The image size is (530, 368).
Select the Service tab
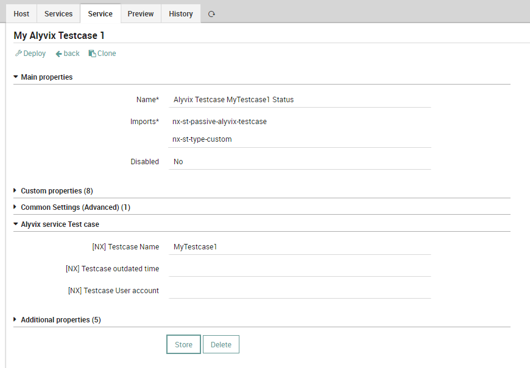coord(101,14)
